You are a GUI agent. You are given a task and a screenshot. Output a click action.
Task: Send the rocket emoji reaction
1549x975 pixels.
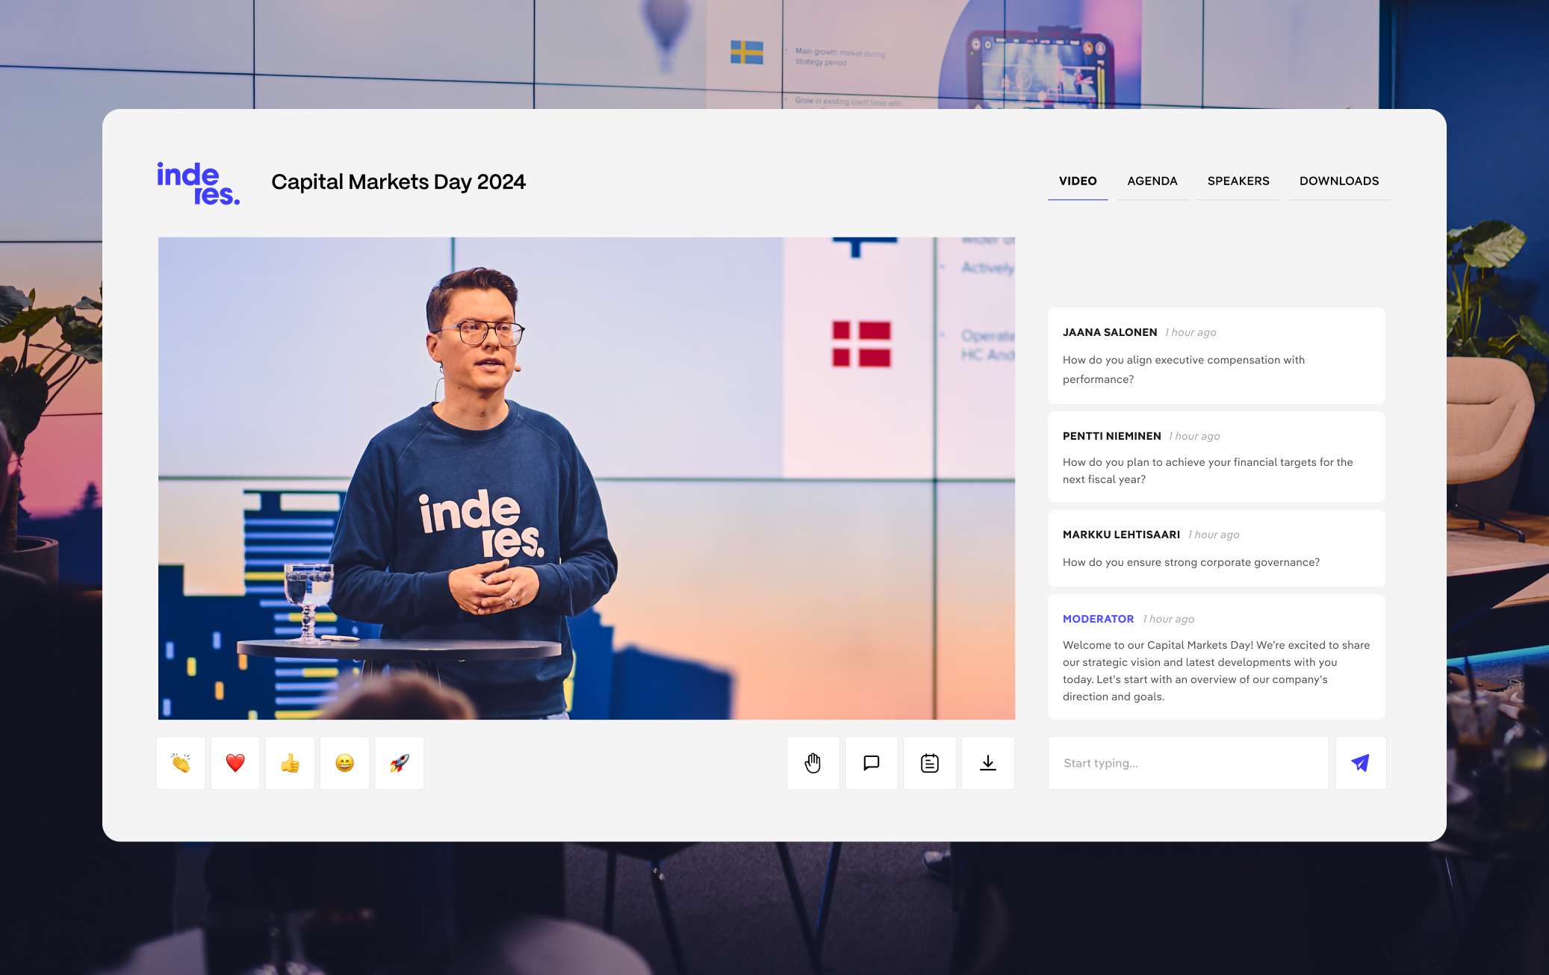pos(400,763)
